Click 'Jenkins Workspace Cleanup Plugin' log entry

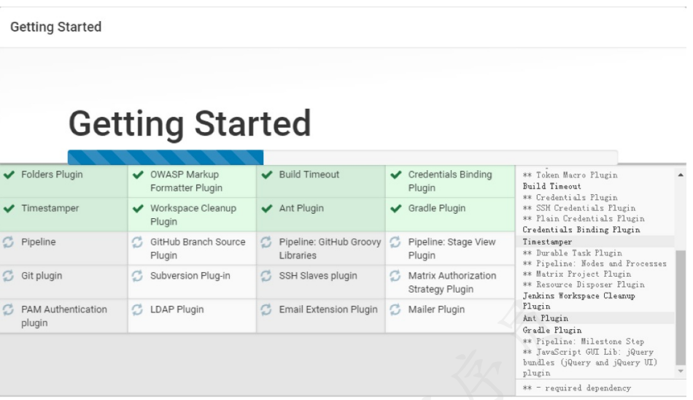(579, 301)
